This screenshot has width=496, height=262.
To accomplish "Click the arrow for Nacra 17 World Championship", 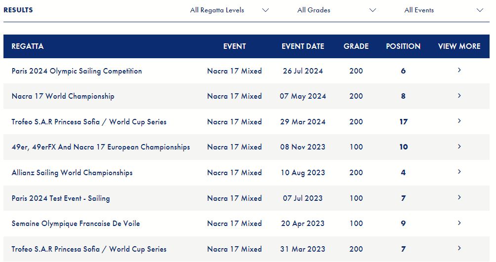I will pyautogui.click(x=459, y=96).
